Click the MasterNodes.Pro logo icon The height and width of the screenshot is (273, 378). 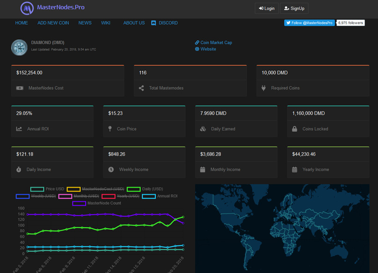(x=27, y=8)
